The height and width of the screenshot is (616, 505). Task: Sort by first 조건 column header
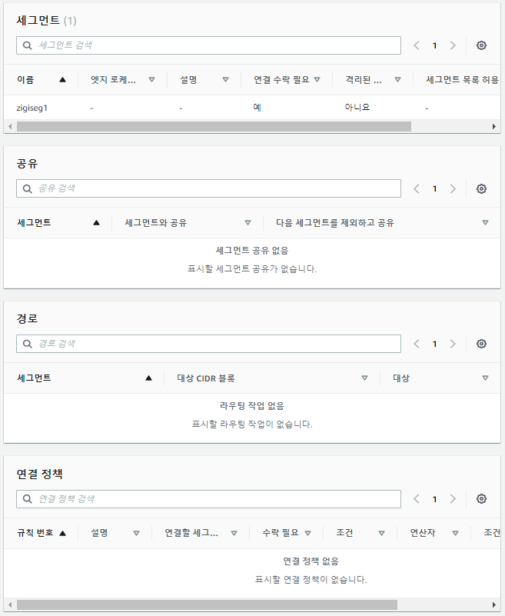[x=360, y=533]
